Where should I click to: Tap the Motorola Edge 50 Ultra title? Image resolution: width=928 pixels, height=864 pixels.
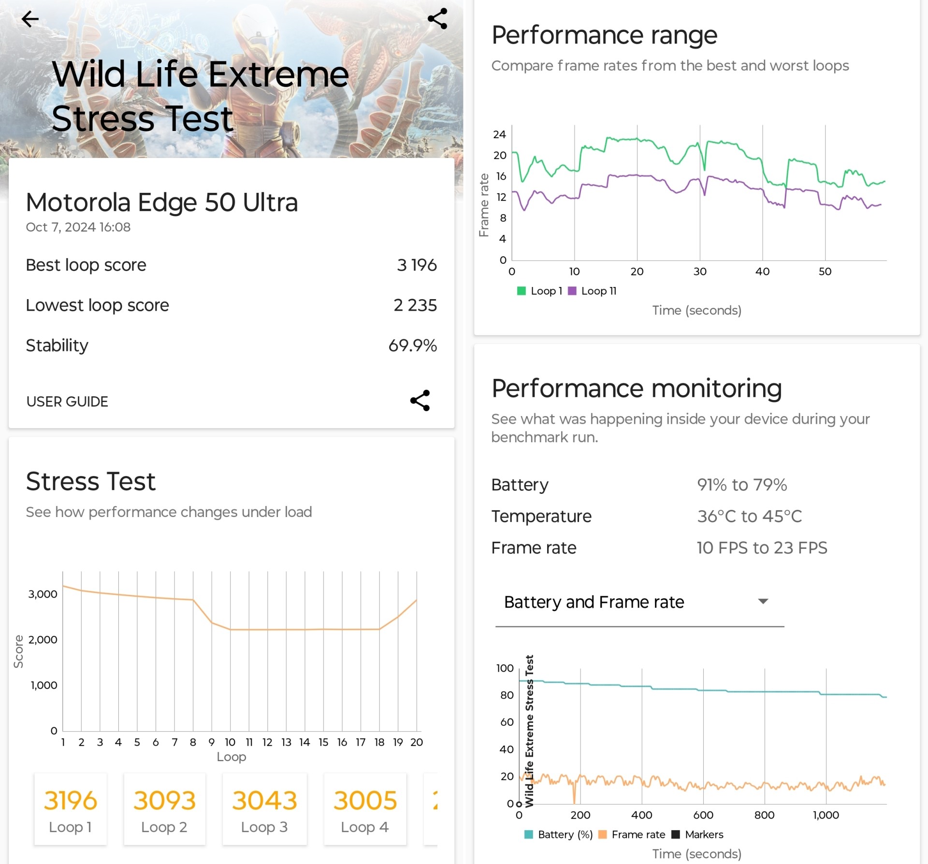tap(162, 202)
